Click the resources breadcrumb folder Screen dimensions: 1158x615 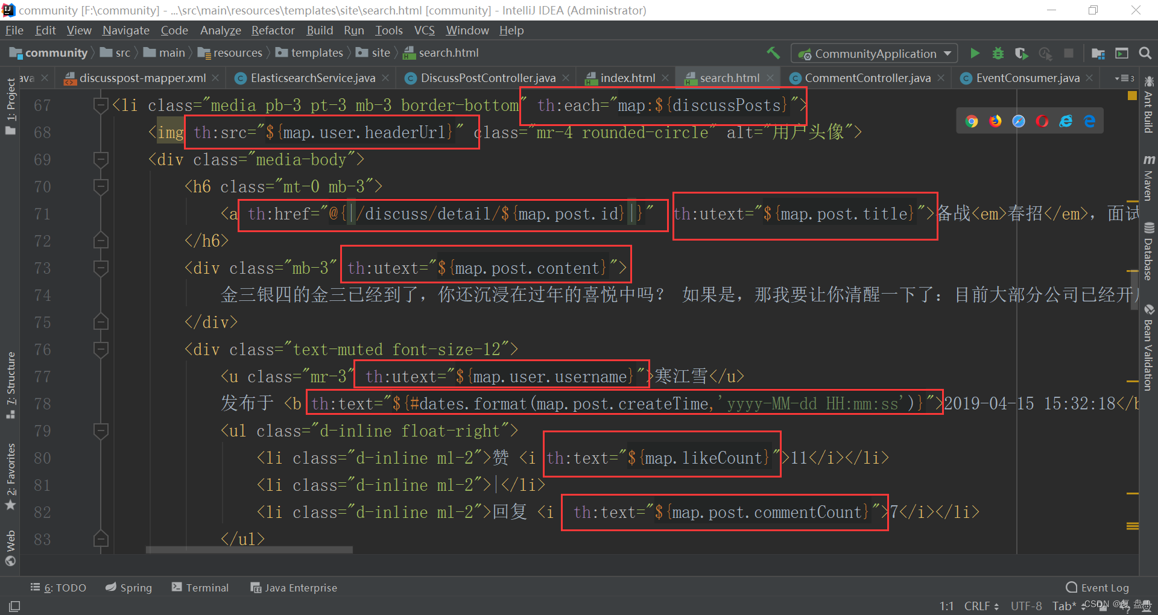[x=230, y=53]
